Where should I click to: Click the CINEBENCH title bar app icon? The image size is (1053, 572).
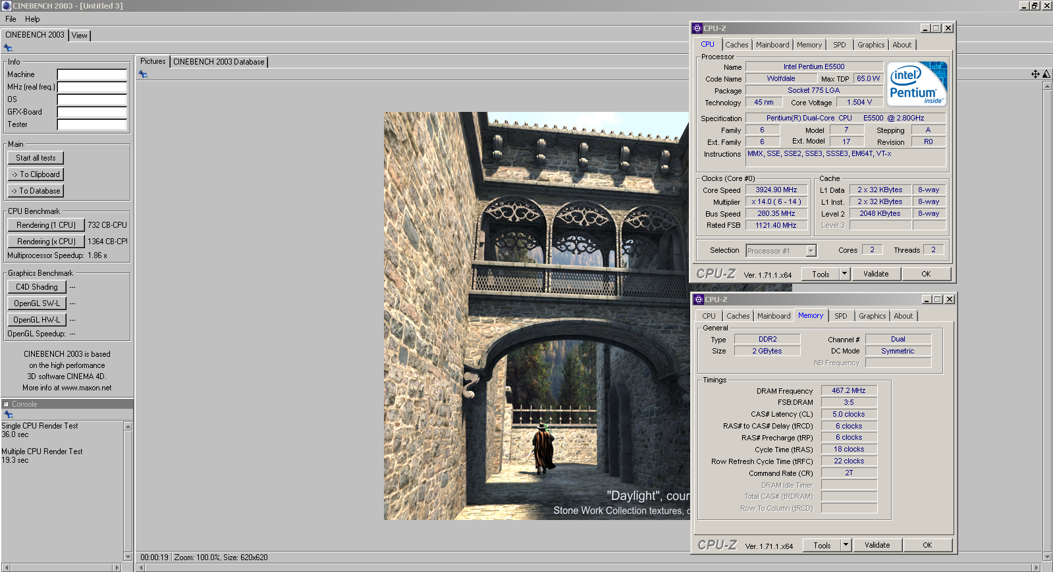(7, 5)
